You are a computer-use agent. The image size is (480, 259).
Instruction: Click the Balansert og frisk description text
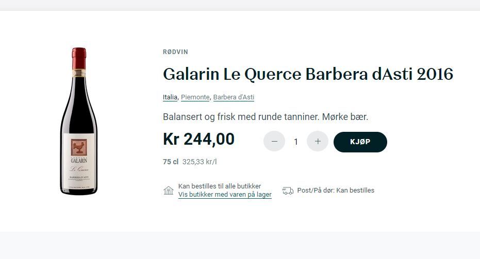point(266,117)
